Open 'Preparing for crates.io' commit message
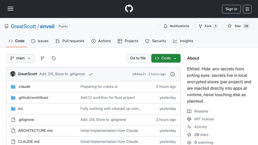The image size is (258, 145). [x=99, y=87]
